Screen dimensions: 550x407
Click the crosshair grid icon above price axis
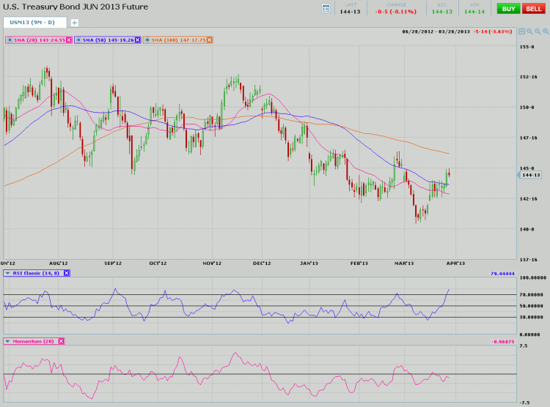tap(521, 32)
